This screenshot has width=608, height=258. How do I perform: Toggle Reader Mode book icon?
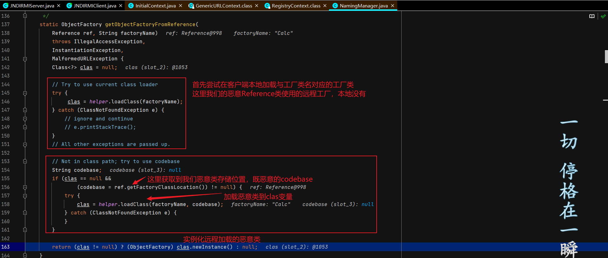pyautogui.click(x=592, y=16)
